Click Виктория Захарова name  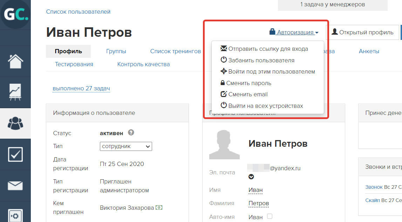pyautogui.click(x=127, y=208)
